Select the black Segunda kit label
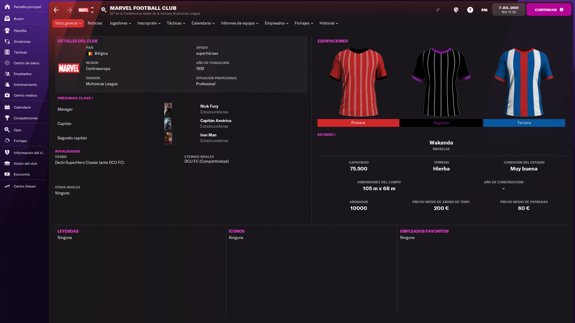This screenshot has height=323, width=575. point(441,123)
